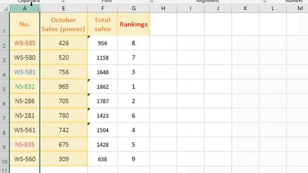Select total sales cell 1648
The image size is (308, 173).
103,72
